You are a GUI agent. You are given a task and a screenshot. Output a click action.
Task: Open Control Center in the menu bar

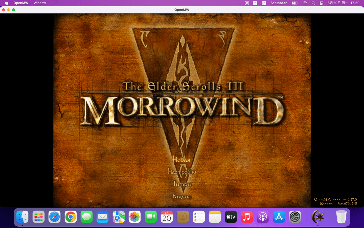click(321, 3)
